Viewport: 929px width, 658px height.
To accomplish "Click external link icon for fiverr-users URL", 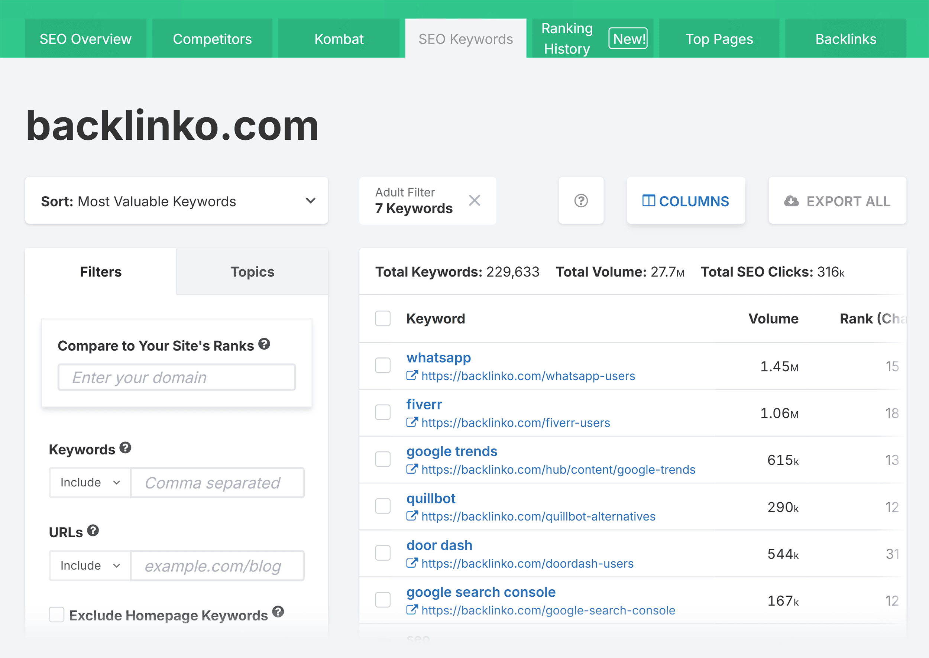I will [412, 422].
